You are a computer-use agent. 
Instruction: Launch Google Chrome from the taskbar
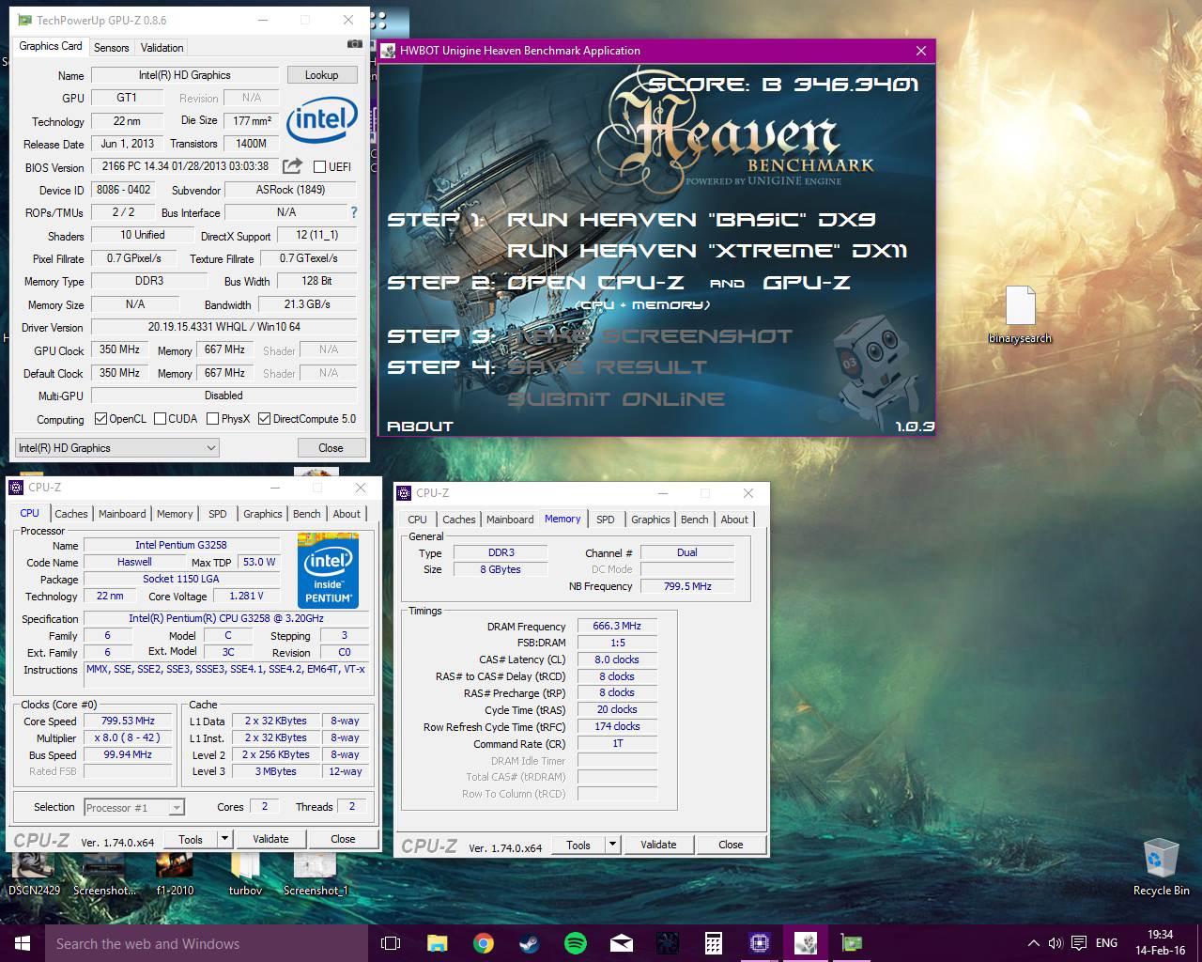click(x=483, y=943)
